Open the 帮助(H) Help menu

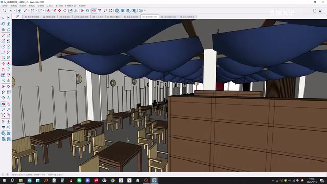[82, 6]
